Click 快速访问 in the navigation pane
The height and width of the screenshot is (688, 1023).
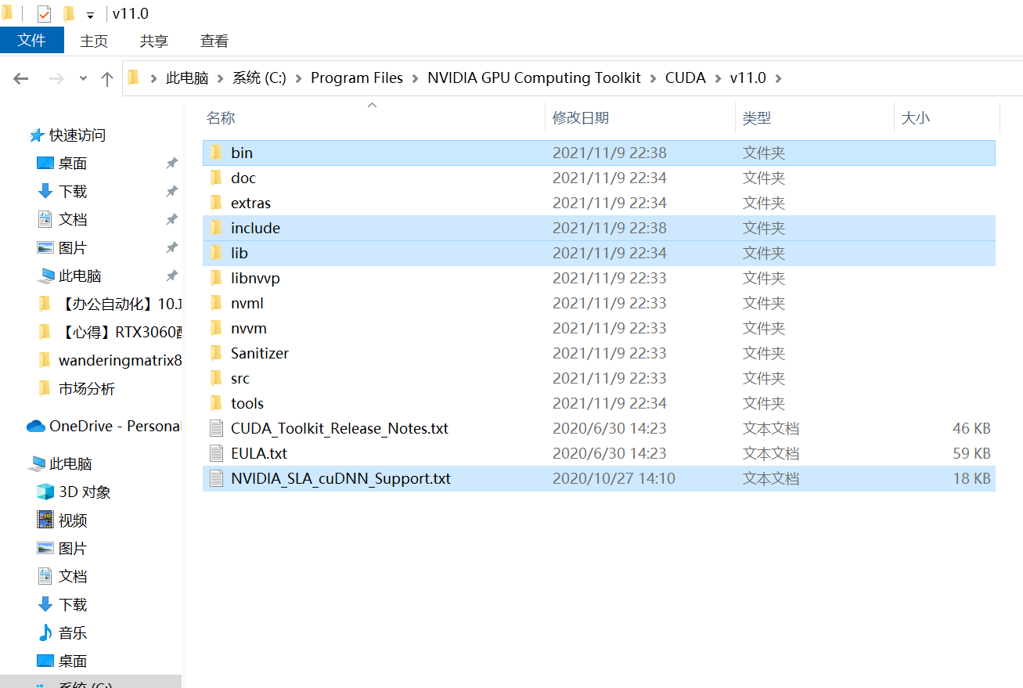click(x=77, y=135)
